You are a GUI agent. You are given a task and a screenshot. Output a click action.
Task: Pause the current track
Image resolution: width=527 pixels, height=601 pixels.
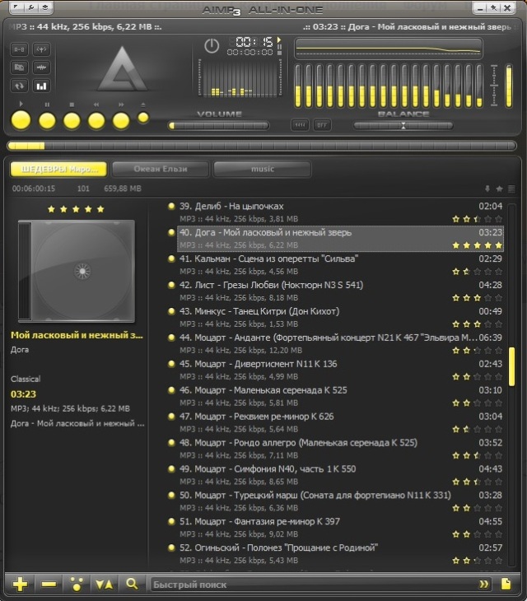(47, 121)
